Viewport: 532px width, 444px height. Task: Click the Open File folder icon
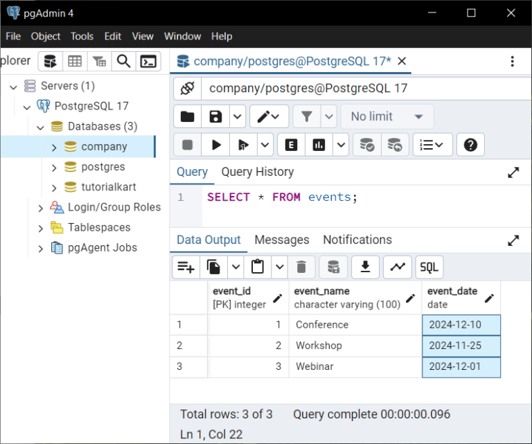(x=187, y=116)
